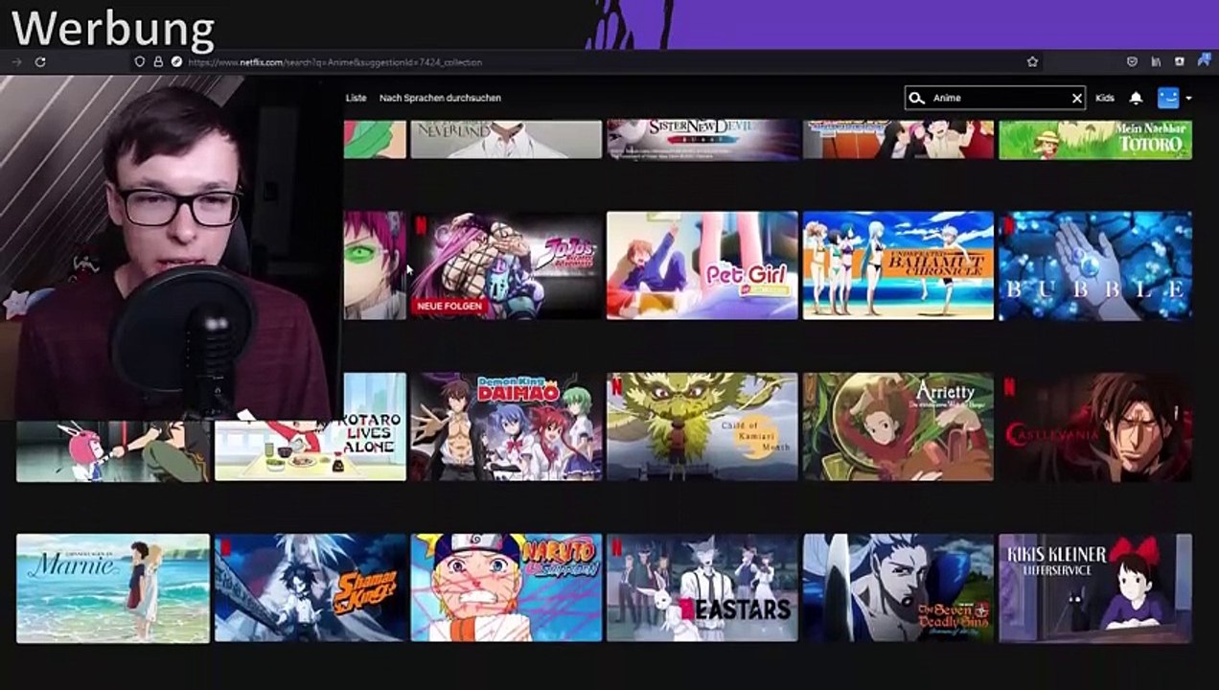Viewport: 1219px width, 690px height.
Task: Expand the profile dropdown arrow
Action: pyautogui.click(x=1188, y=98)
